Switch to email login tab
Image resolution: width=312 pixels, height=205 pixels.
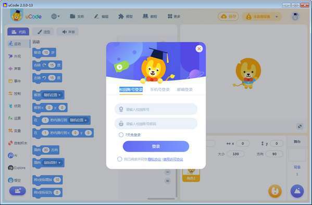(185, 90)
